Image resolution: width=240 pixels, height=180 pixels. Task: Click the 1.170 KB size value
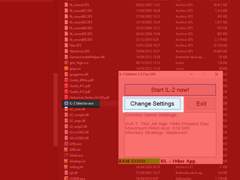coord(221,178)
